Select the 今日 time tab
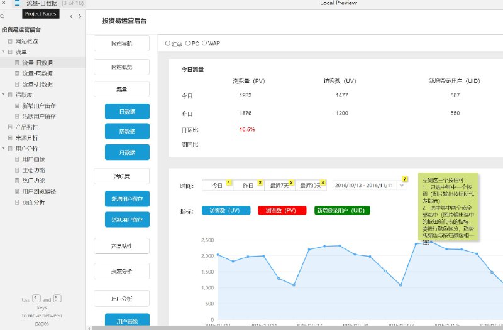503x330 pixels. point(217,185)
